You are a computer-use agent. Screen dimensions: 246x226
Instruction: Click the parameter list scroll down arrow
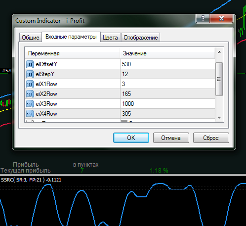219,118
